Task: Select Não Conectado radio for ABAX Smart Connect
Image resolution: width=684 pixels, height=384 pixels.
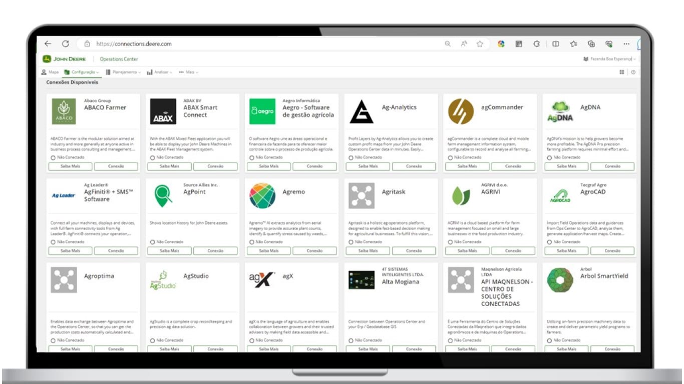Action: pyautogui.click(x=152, y=157)
